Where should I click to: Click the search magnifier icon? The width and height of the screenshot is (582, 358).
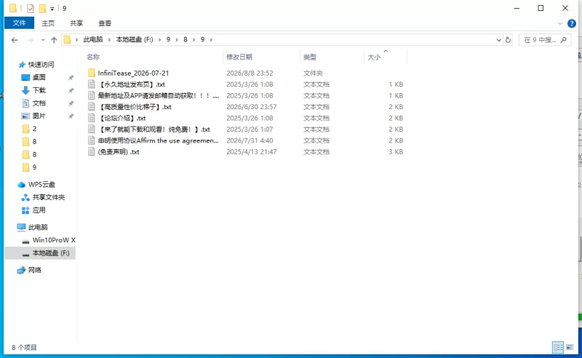pos(563,40)
